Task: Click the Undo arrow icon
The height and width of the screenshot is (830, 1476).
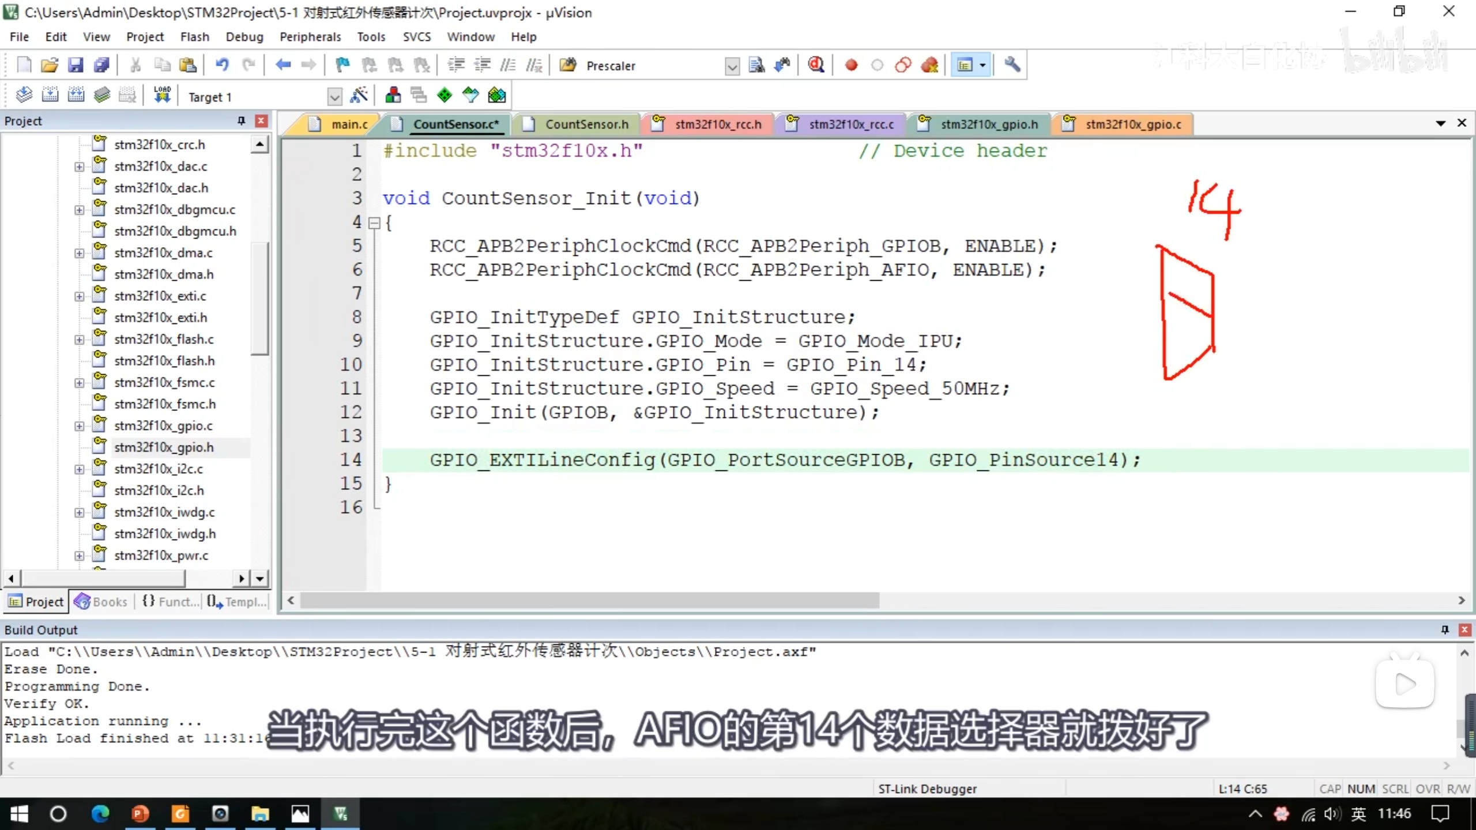Action: pos(222,65)
